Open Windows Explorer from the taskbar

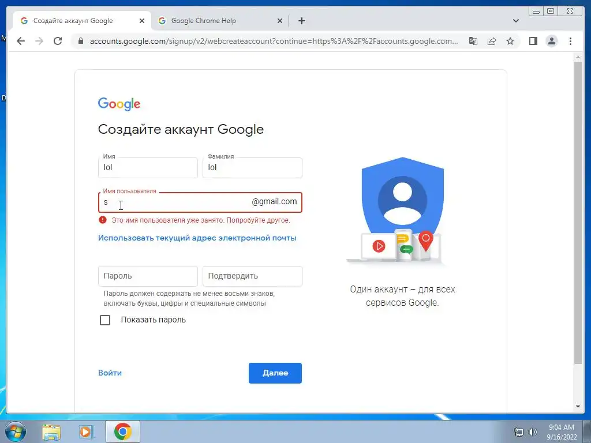pyautogui.click(x=51, y=431)
